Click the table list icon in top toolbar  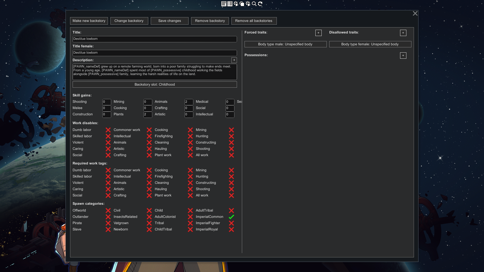pos(230,4)
